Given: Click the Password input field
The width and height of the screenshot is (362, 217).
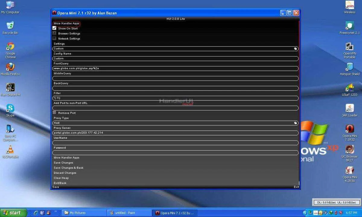Looking at the screenshot, I should [x=175, y=153].
